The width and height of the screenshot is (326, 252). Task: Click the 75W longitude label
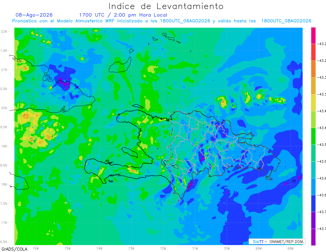pyautogui.click(x=67, y=248)
